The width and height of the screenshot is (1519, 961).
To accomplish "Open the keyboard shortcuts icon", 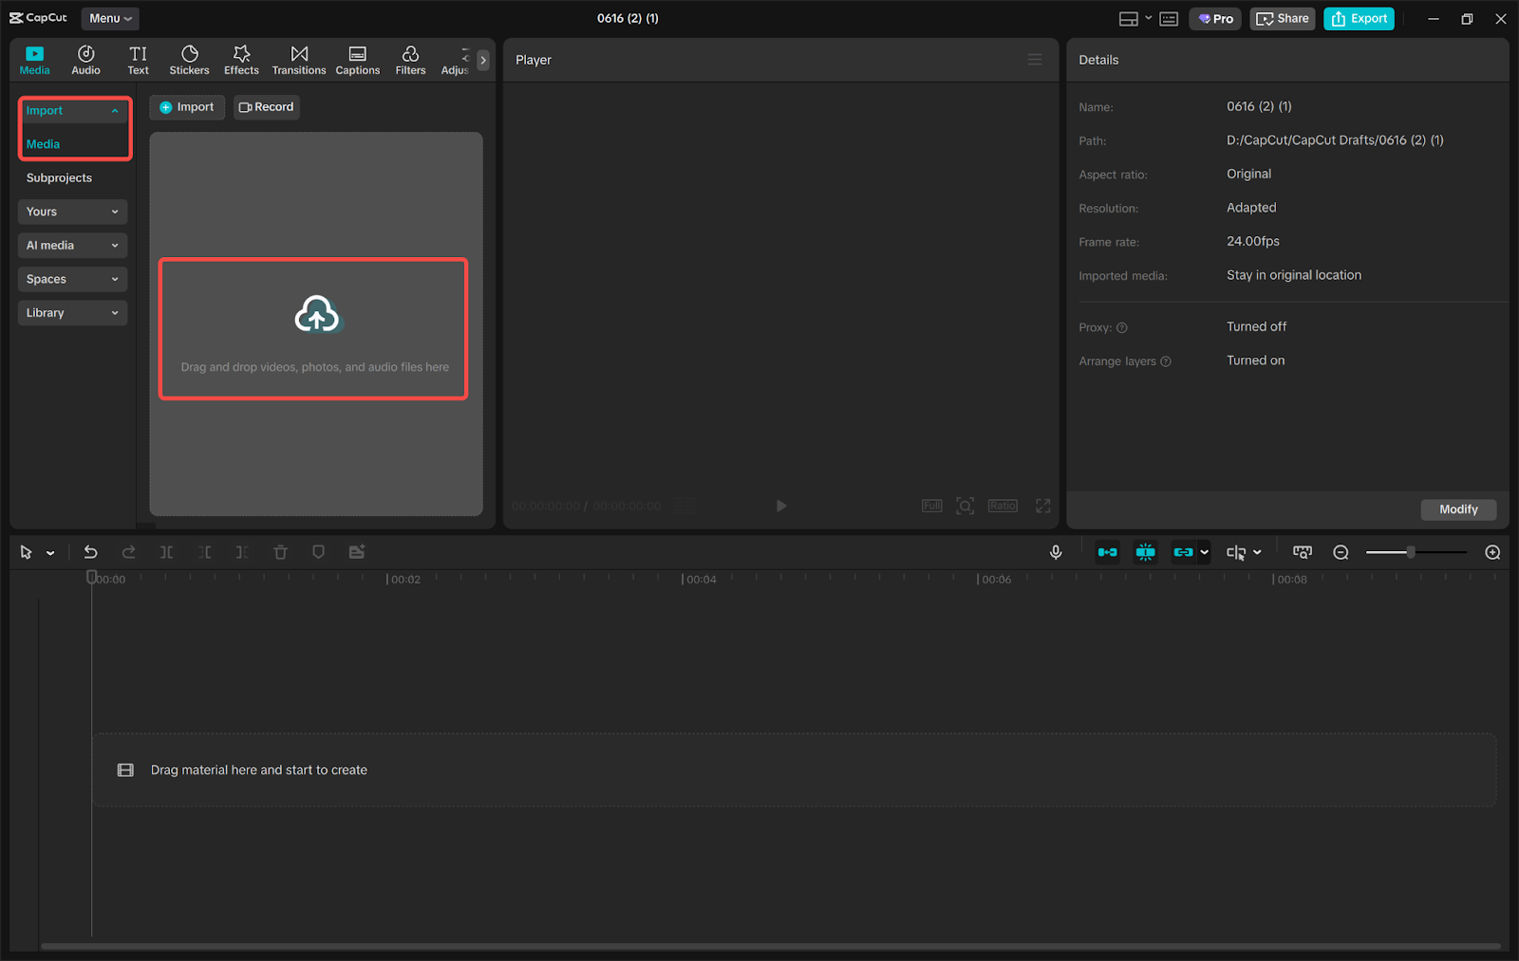I will coord(1169,19).
